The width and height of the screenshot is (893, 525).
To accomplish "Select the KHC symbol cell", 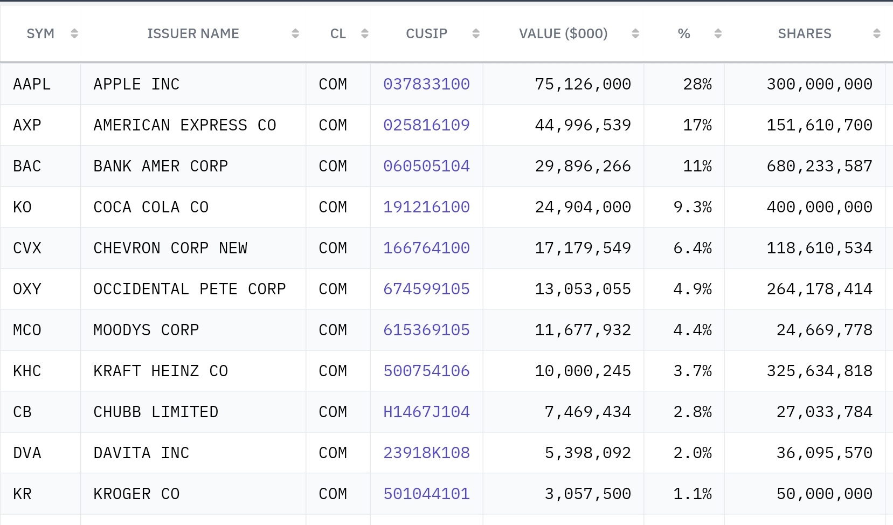I will pos(40,371).
